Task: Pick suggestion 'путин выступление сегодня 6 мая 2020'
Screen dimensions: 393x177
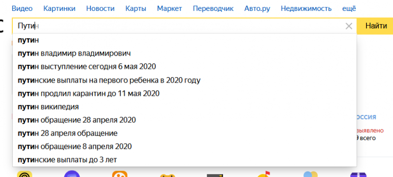Action: pyautogui.click(x=185, y=67)
